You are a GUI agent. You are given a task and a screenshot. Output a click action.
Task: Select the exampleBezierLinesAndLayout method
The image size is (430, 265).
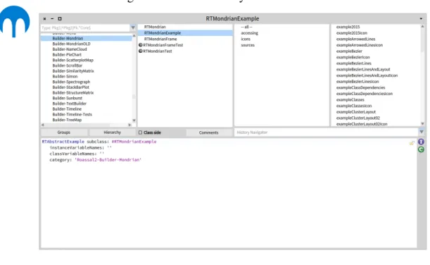tap(363, 70)
